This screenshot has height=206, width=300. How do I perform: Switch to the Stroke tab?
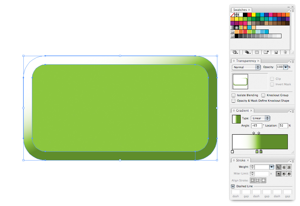click(x=241, y=160)
